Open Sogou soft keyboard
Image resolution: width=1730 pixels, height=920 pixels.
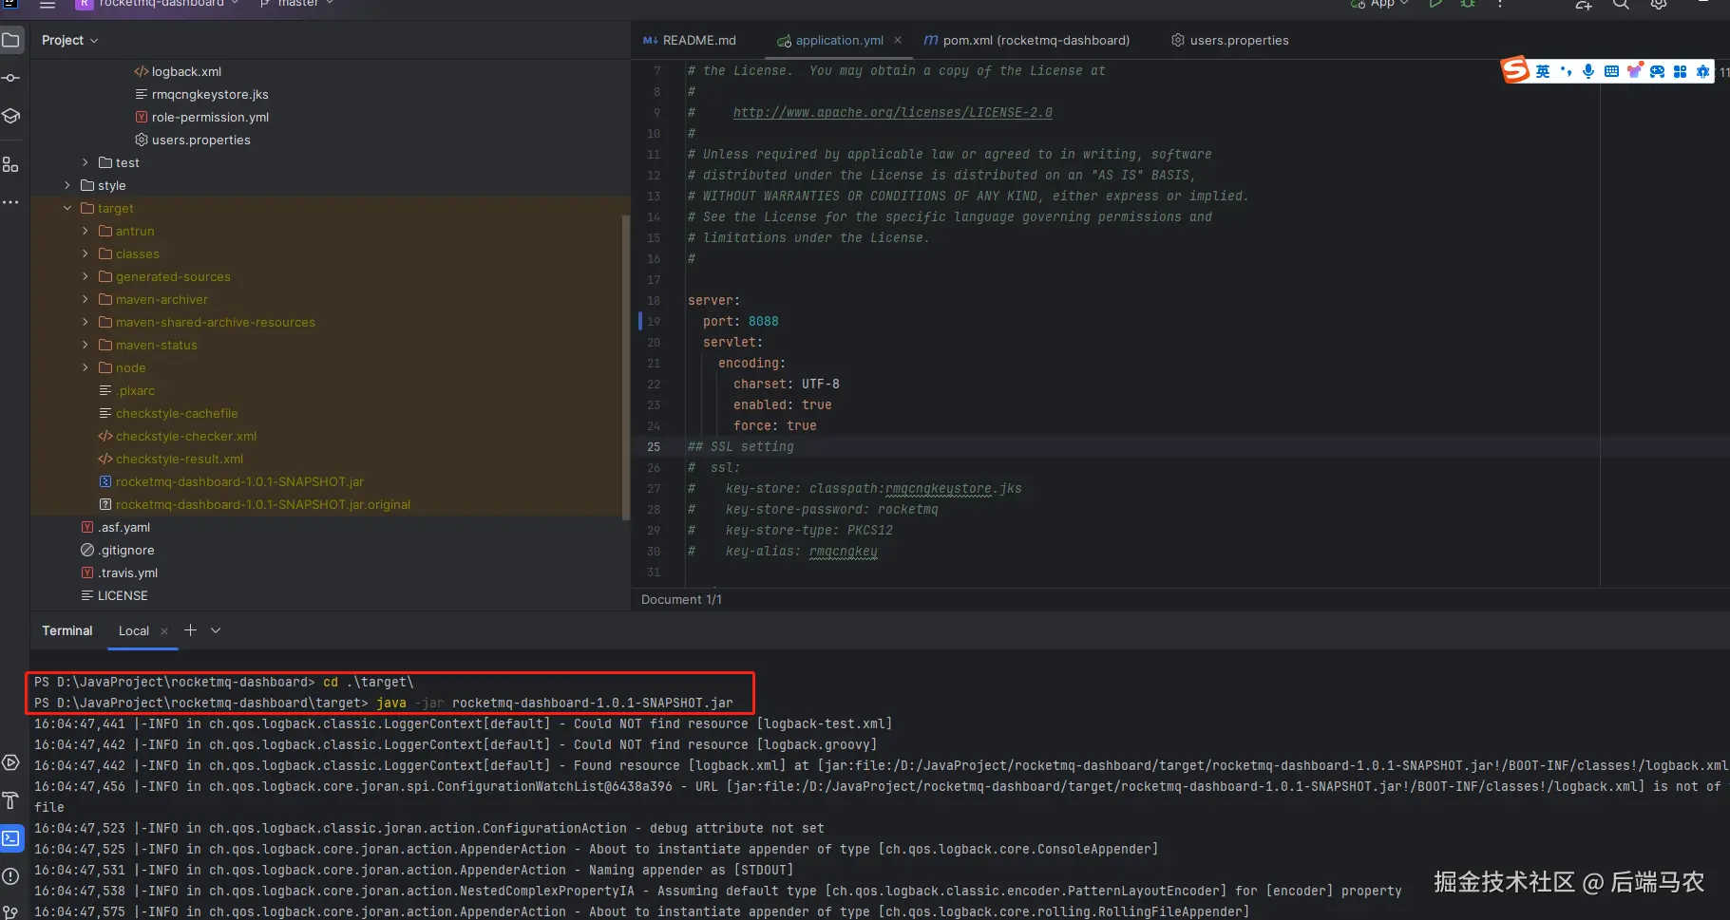[1611, 71]
